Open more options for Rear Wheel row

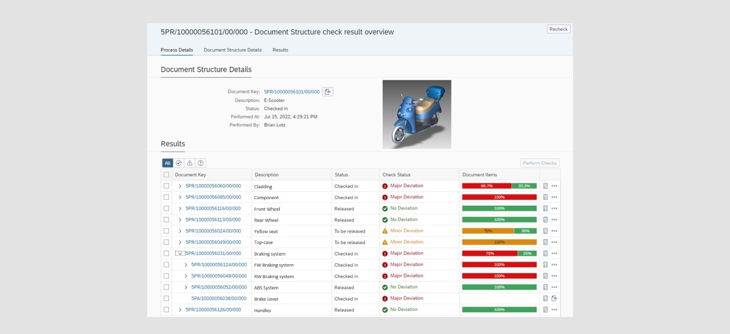click(x=554, y=220)
